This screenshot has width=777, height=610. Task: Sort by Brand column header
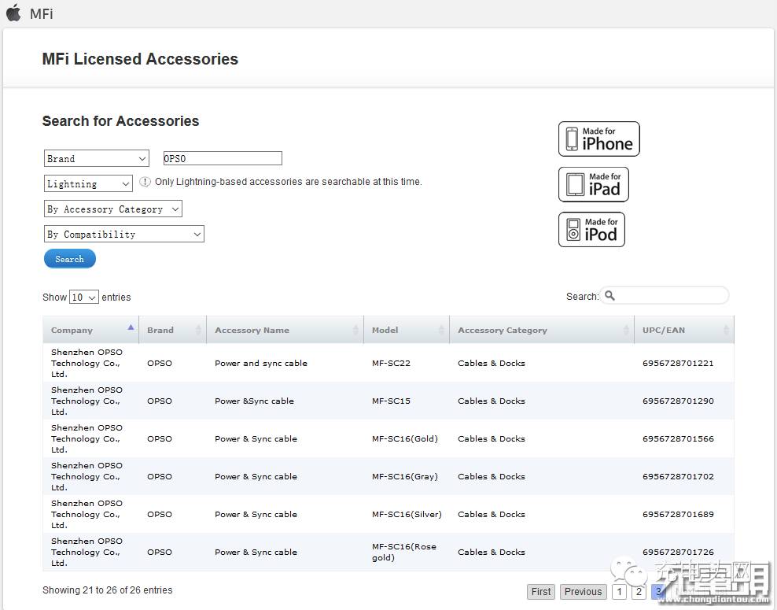[x=172, y=330]
